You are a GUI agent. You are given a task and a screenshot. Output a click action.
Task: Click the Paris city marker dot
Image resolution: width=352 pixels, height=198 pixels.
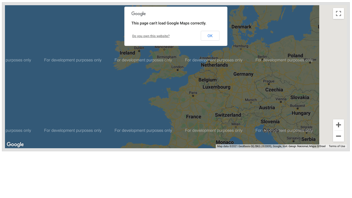[x=193, y=96]
